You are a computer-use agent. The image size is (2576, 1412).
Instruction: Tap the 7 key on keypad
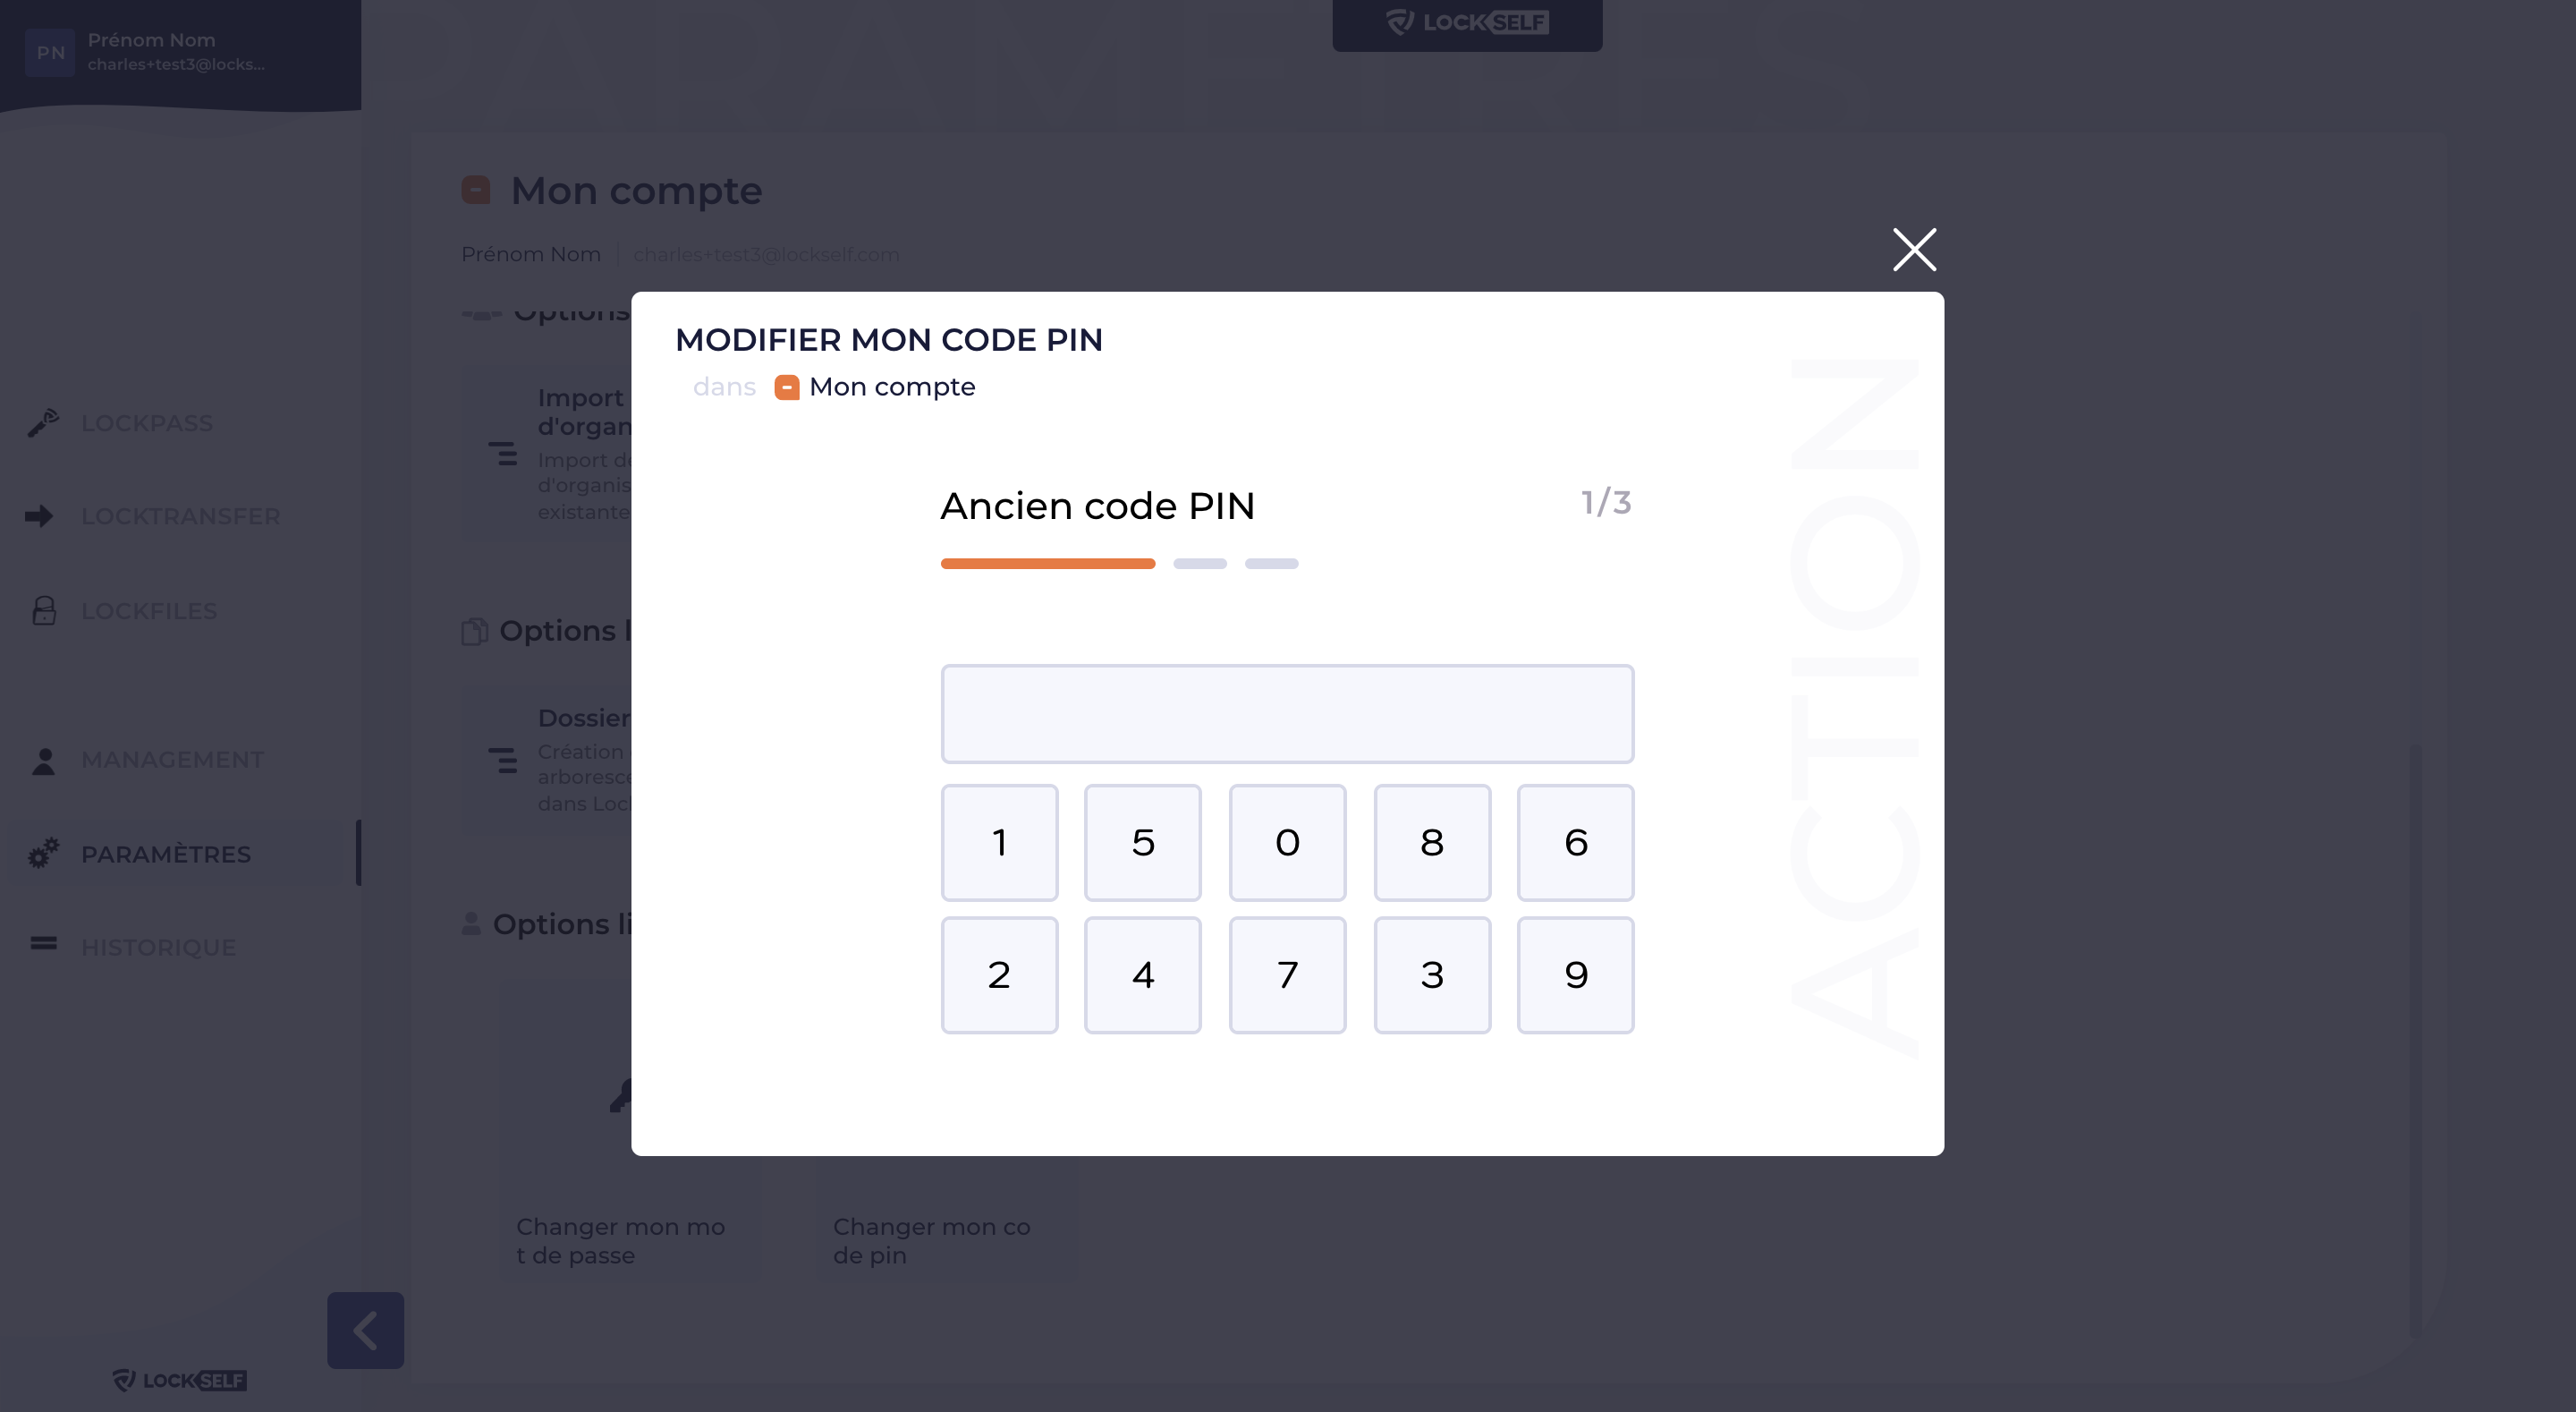click(x=1287, y=974)
